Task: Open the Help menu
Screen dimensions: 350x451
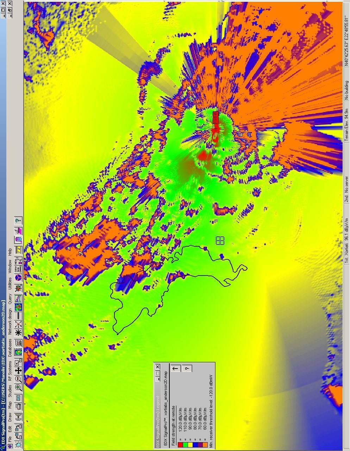Action: (10, 252)
